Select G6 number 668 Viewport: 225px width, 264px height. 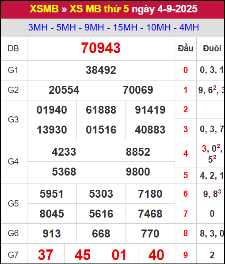tap(101, 233)
